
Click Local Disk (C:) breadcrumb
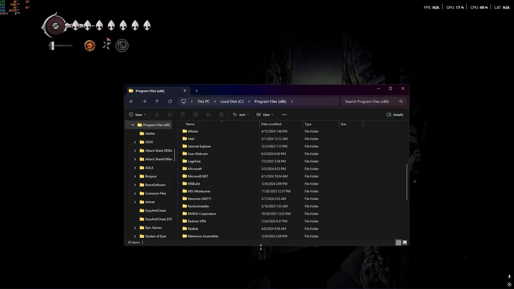[232, 102]
